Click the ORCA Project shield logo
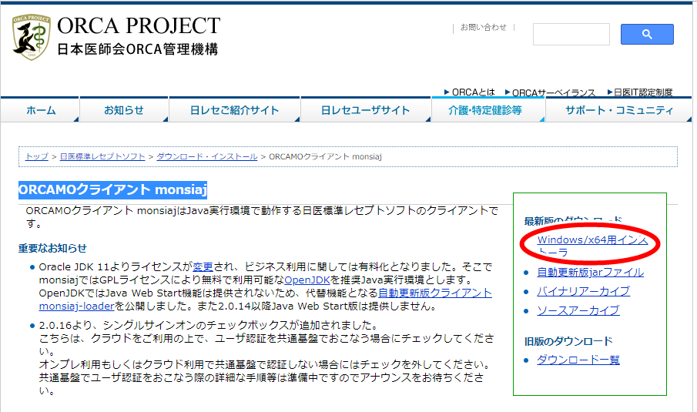The image size is (697, 412). point(31,37)
